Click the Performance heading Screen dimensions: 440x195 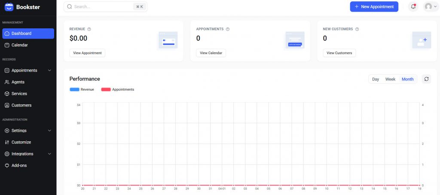click(85, 79)
